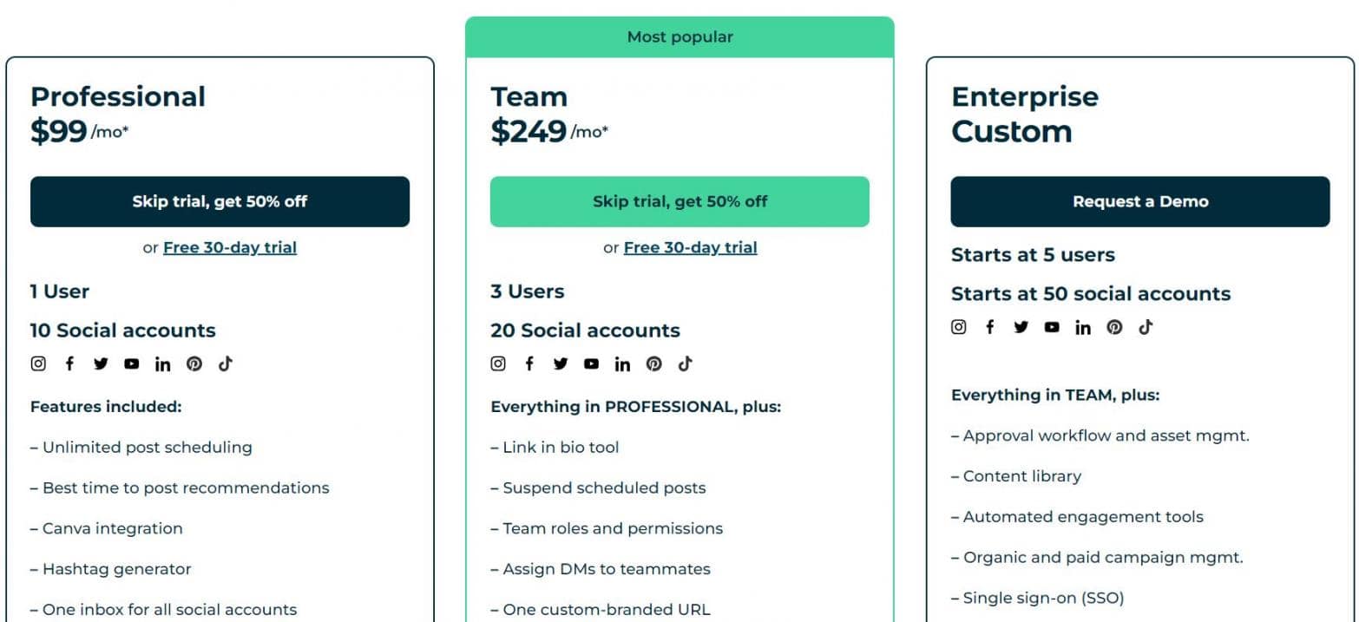Viewport: 1359px width, 622px height.
Task: Click Facebook icon in Team plan
Action: pyautogui.click(x=529, y=364)
